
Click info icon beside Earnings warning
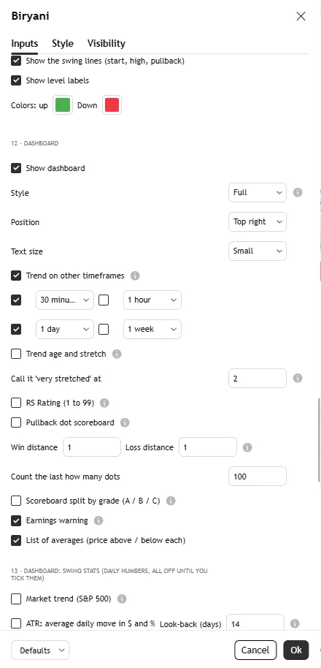tap(98, 520)
